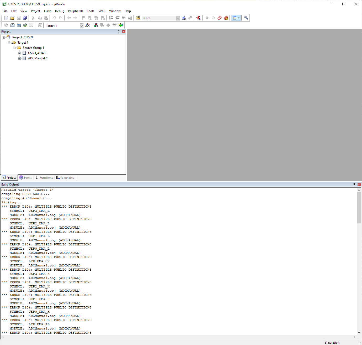Click the Open file folder icon

point(12,18)
